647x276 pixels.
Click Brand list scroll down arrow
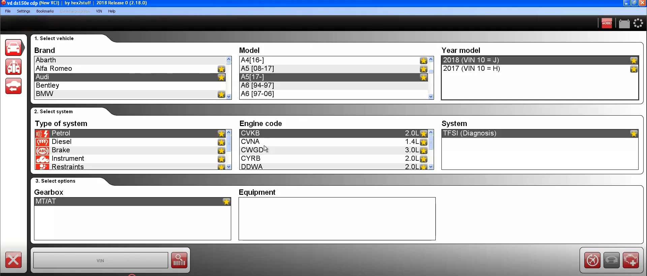click(x=229, y=96)
